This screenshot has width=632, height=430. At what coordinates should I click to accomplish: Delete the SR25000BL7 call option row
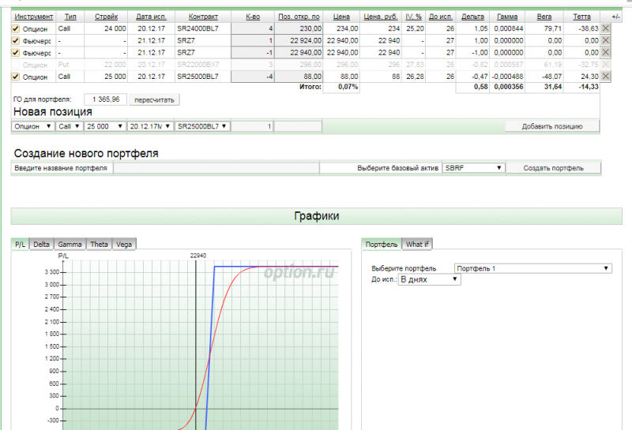click(x=606, y=77)
